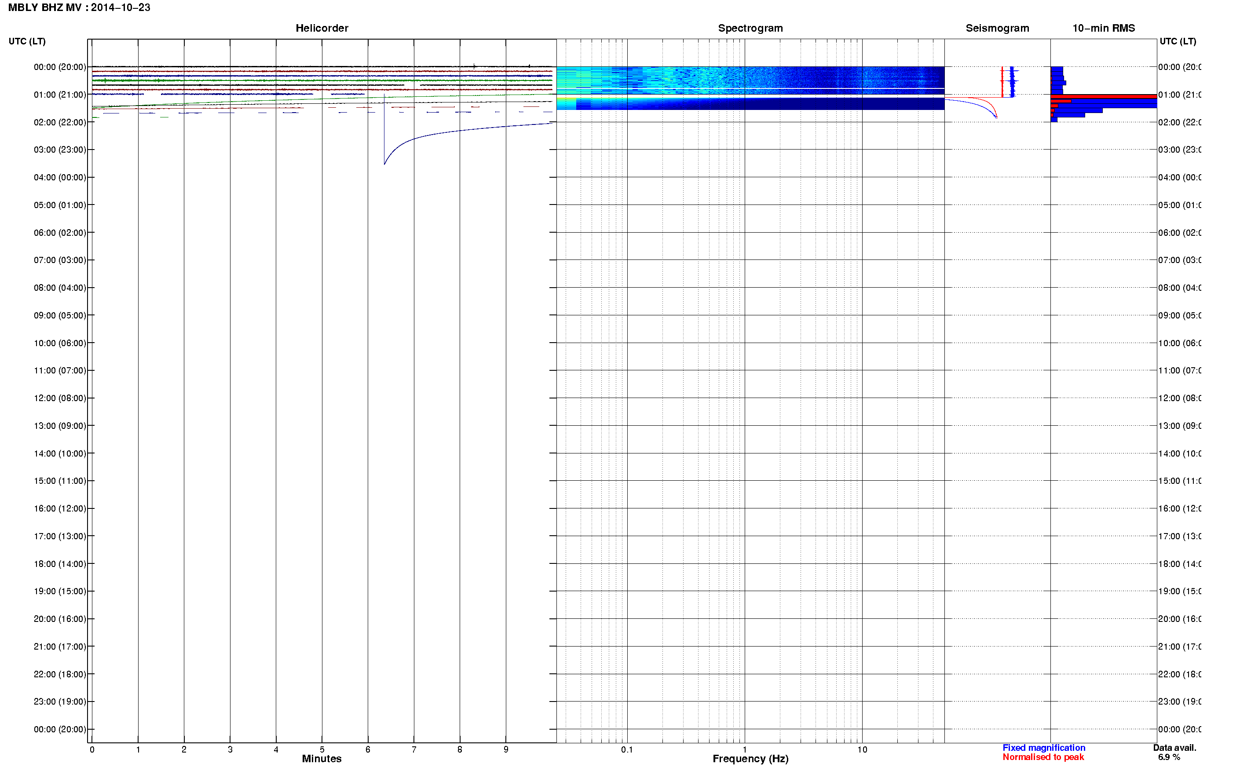The image size is (1251, 782).
Task: Click the left time label '06:00 (02:00)'
Action: [60, 233]
